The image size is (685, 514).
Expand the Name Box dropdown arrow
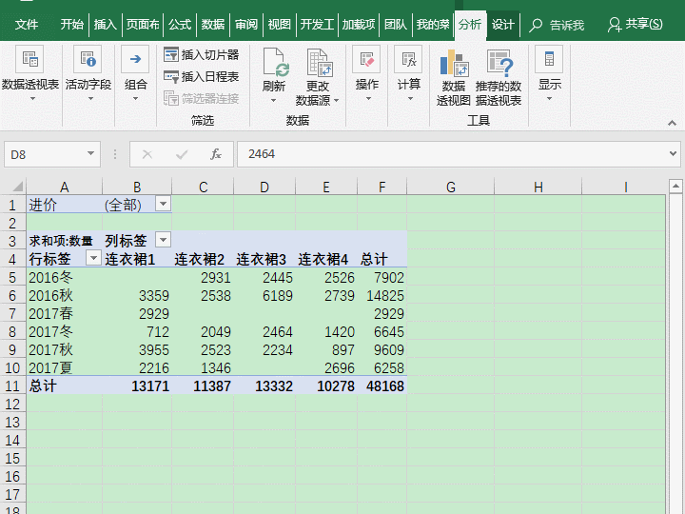tap(91, 154)
